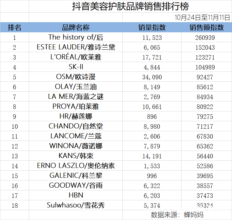Click the The history of/后 brand cell
232x220 pixels.
click(x=76, y=37)
